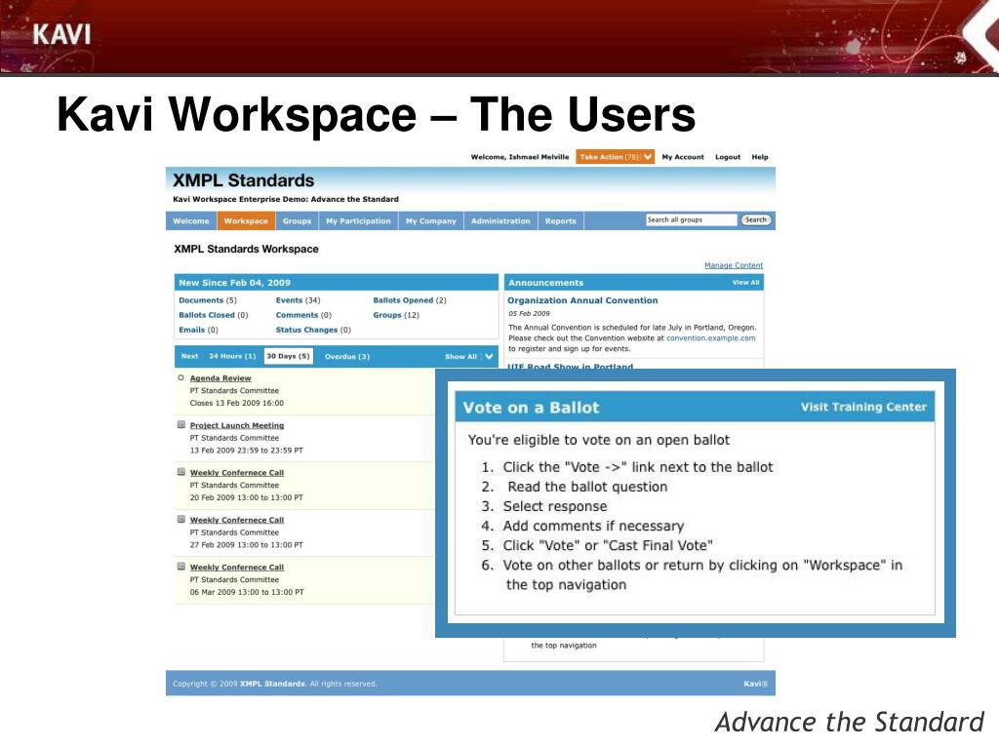Open the Manage Content link
Image resolution: width=999 pixels, height=749 pixels.
(x=734, y=265)
